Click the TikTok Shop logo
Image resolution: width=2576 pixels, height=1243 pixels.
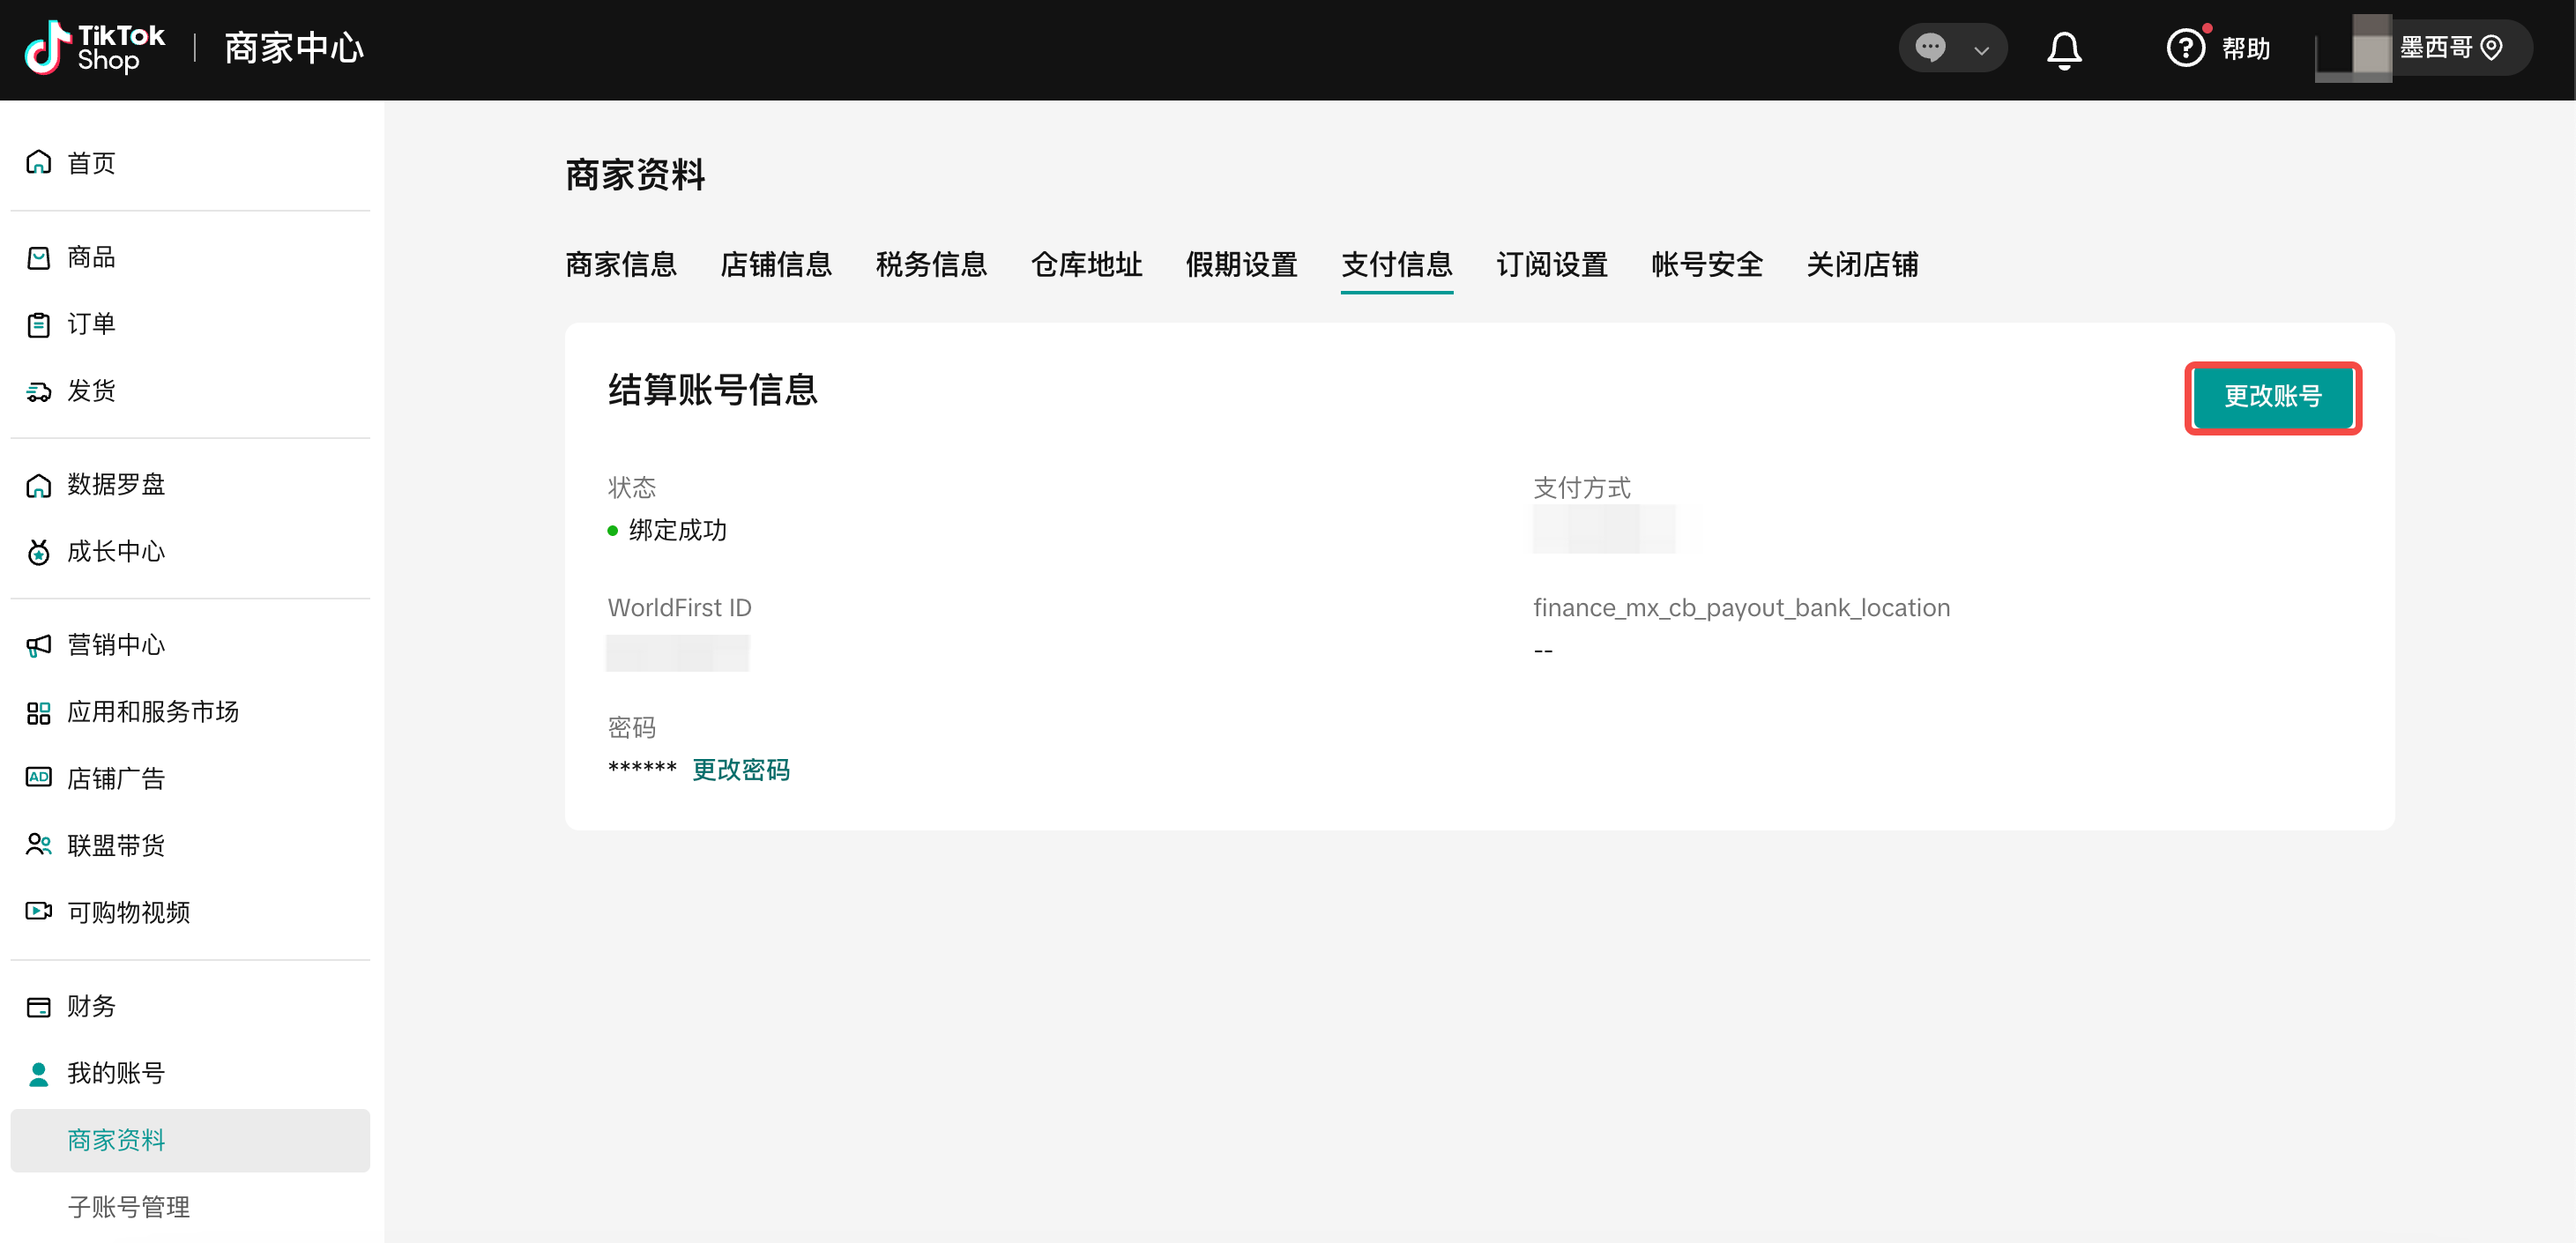coord(94,48)
